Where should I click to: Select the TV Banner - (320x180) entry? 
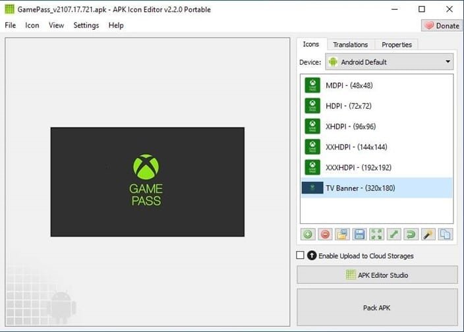(377, 188)
